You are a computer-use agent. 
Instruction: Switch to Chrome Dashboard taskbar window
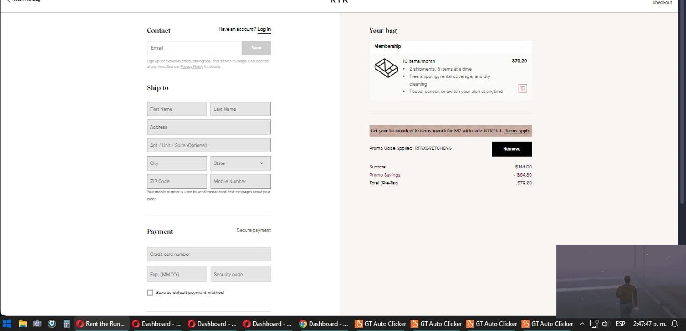pos(323,324)
